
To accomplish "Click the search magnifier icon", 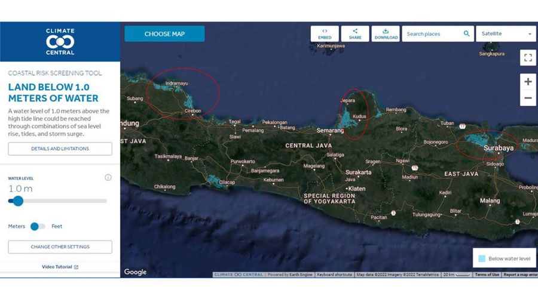I will [x=467, y=34].
